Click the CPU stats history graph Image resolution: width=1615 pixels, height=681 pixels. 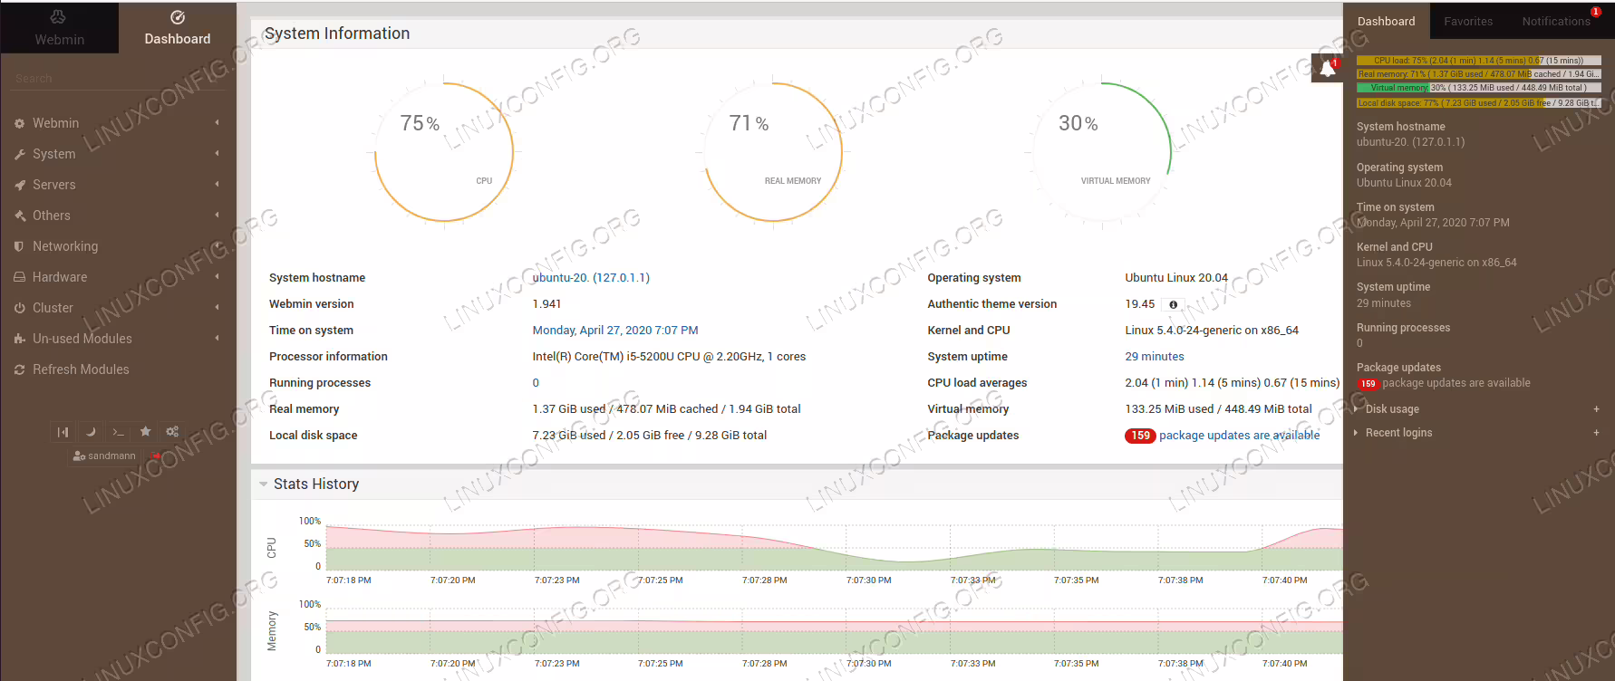click(834, 547)
